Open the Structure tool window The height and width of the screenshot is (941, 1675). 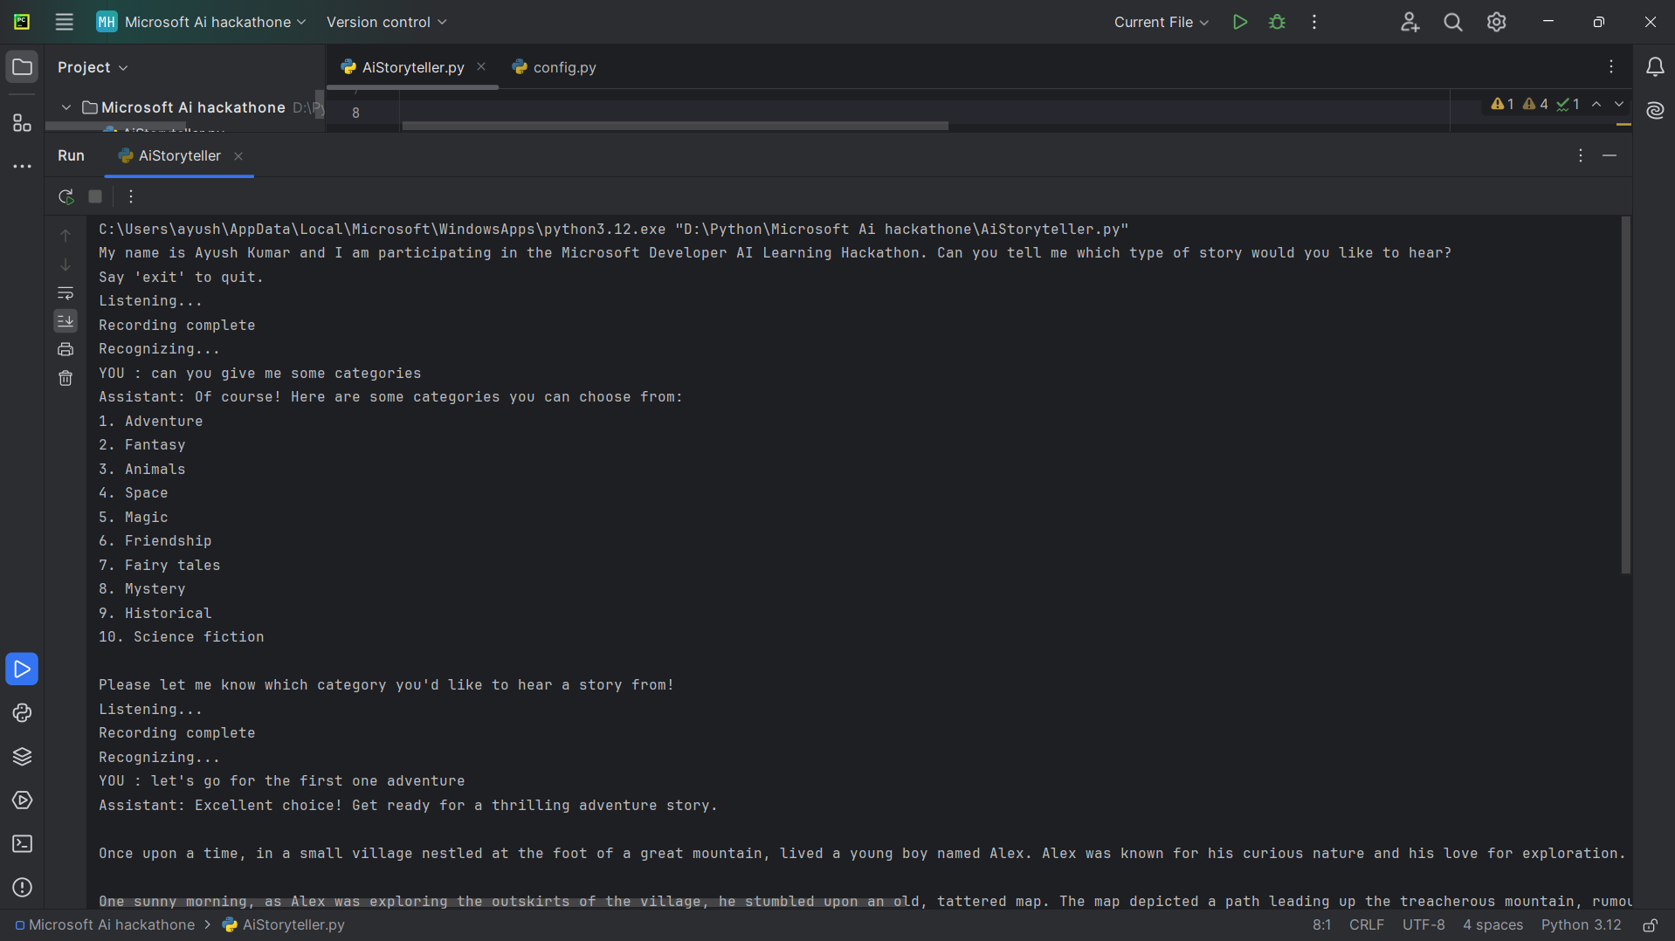[x=23, y=123]
